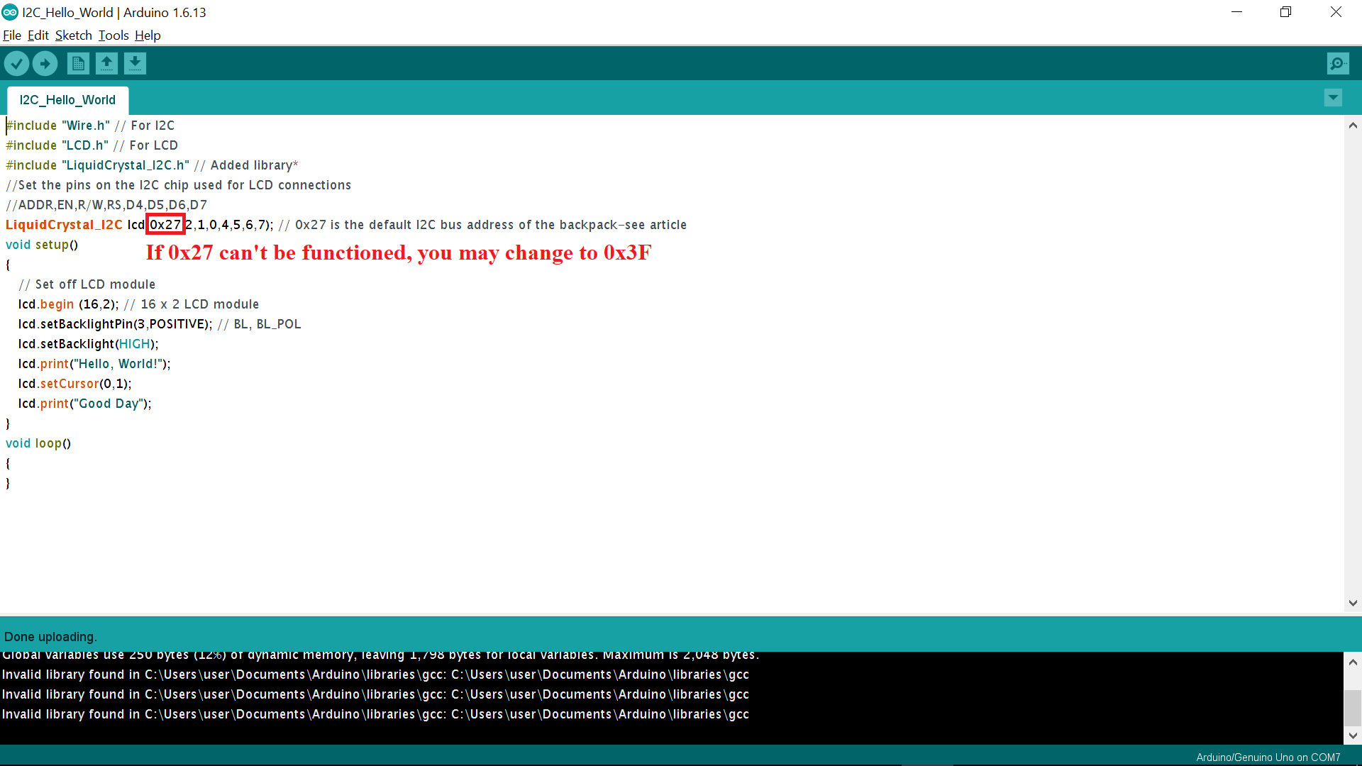Open the Serial Monitor magnifier icon
The image size is (1362, 766).
(1337, 64)
